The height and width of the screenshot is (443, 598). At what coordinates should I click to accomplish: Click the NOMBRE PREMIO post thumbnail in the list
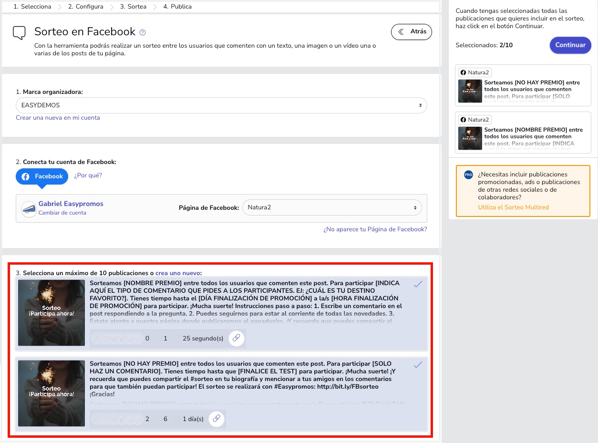(52, 313)
